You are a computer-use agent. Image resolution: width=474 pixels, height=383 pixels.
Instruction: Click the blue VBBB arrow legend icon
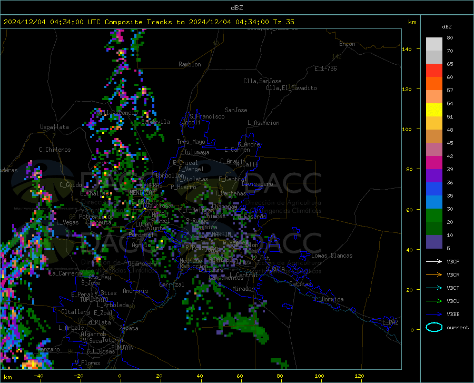click(x=434, y=315)
